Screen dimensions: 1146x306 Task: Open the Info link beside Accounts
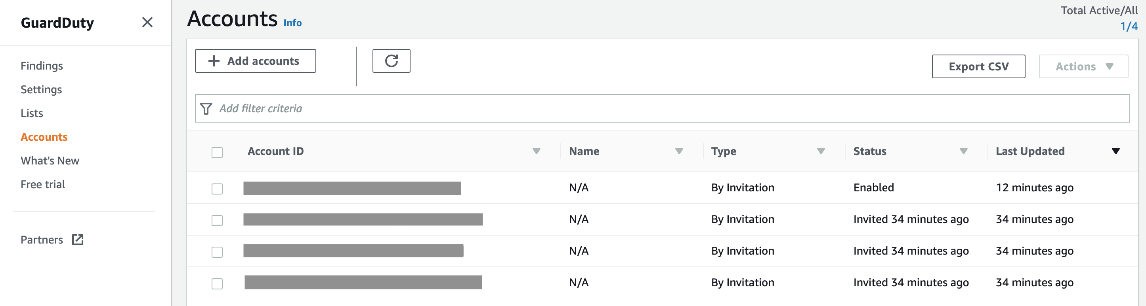tap(292, 23)
